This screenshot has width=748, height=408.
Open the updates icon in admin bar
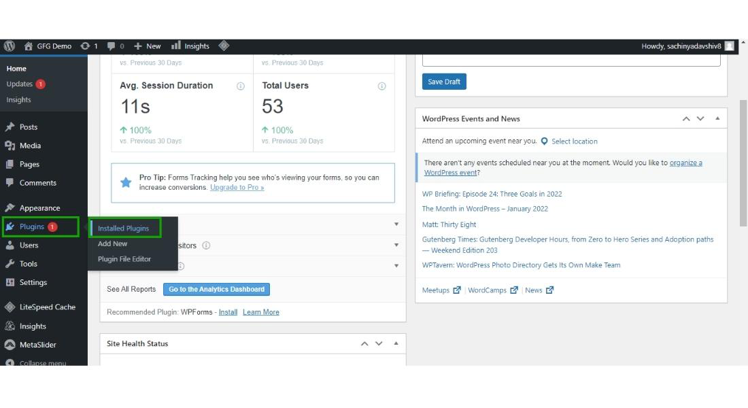click(x=88, y=46)
